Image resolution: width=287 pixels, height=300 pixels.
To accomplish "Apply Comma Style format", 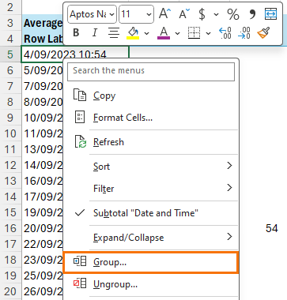I will tap(252, 13).
